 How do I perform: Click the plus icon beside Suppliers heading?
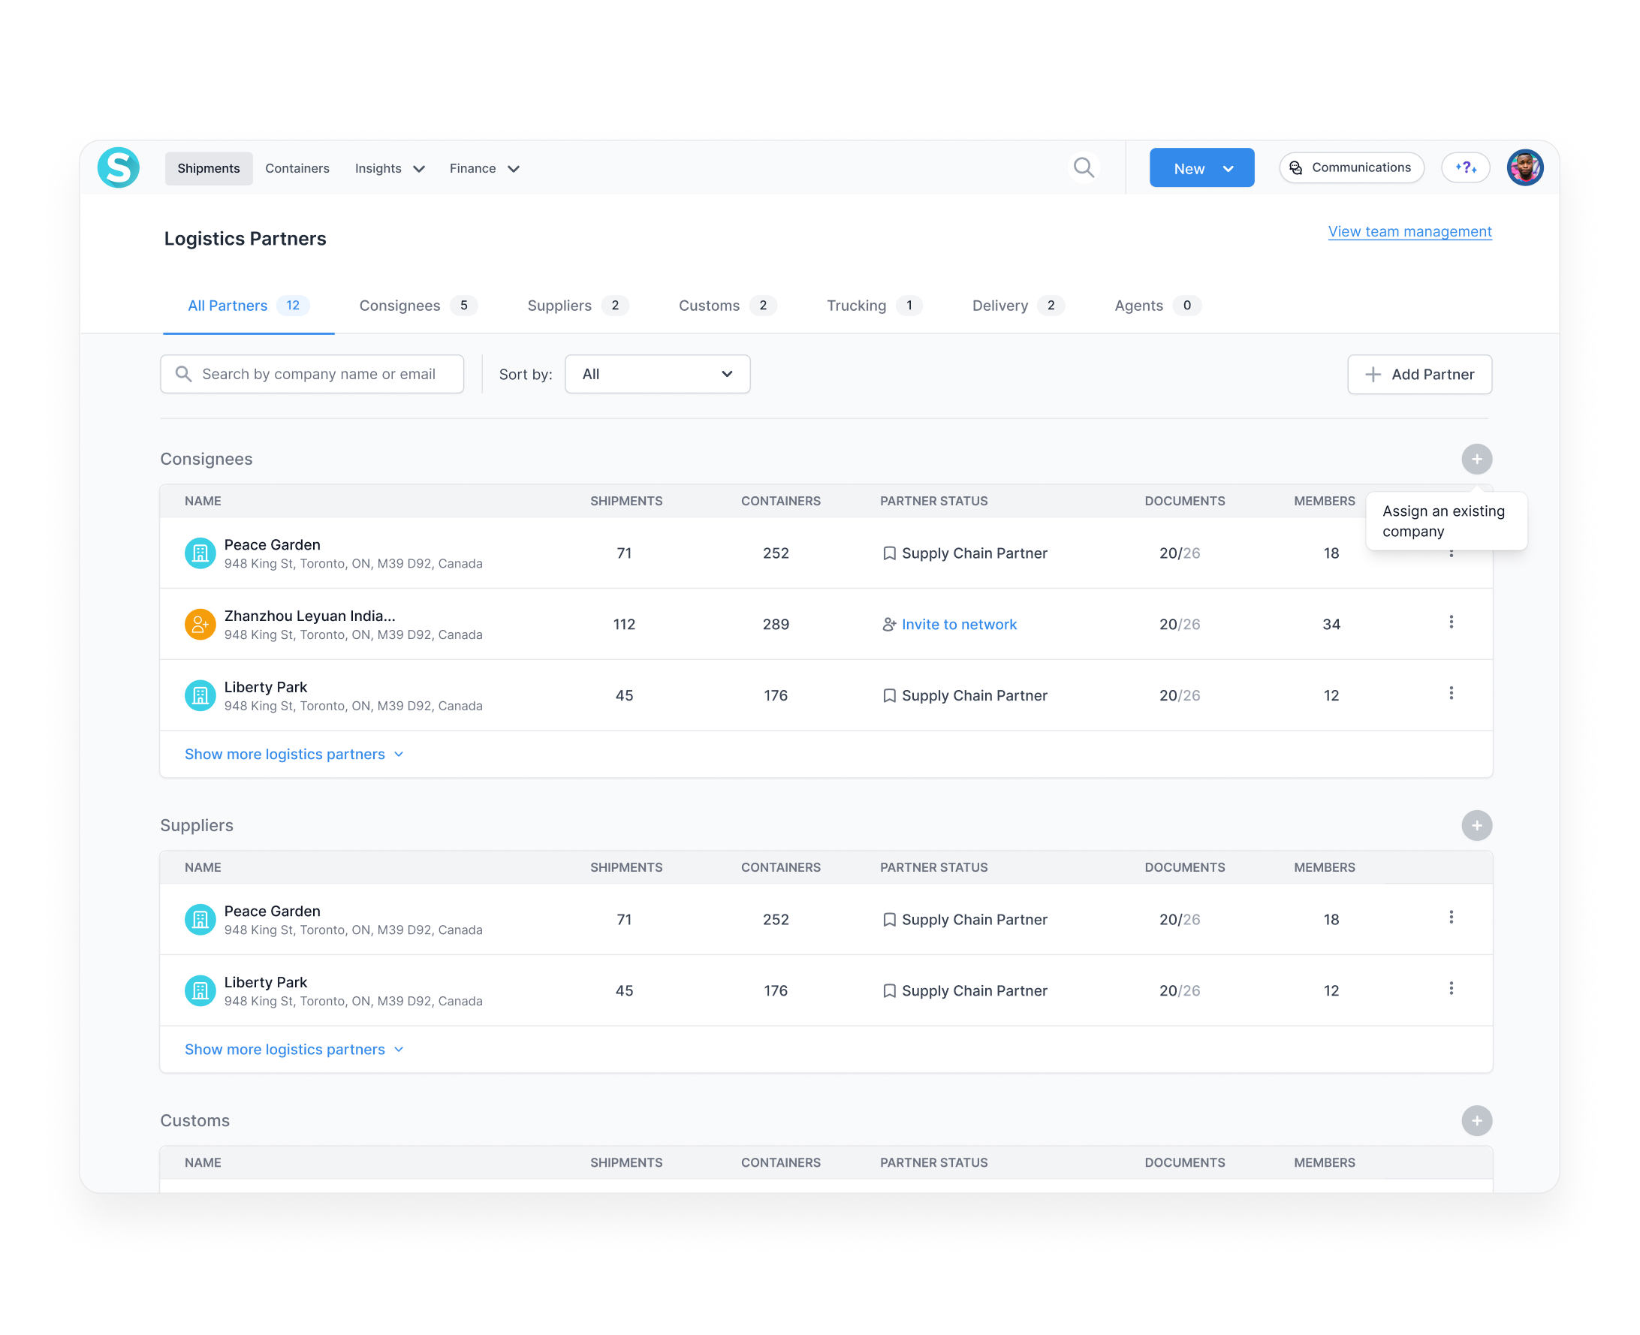pos(1476,825)
